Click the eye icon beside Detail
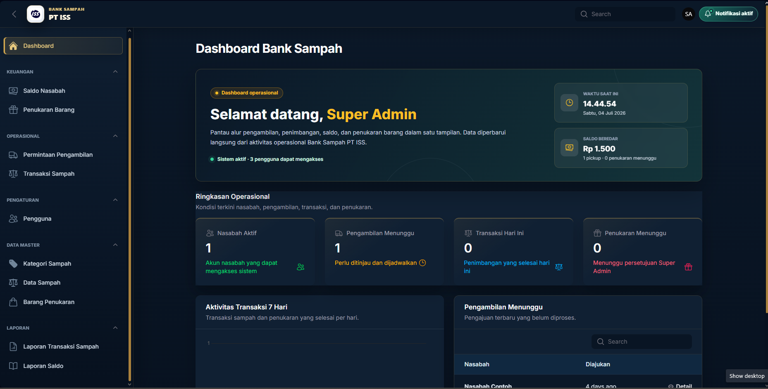Viewport: 768px width, 389px height. pos(671,387)
